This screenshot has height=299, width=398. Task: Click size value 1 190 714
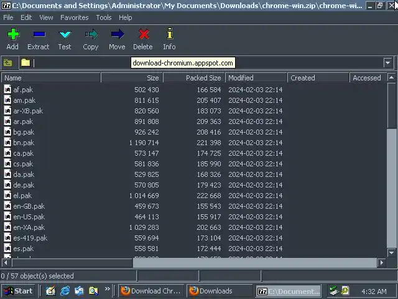pos(144,143)
